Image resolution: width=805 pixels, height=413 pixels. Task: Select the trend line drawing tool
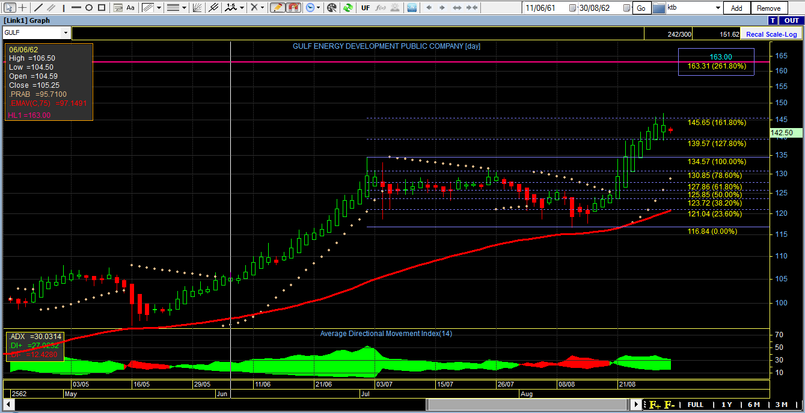(x=38, y=8)
